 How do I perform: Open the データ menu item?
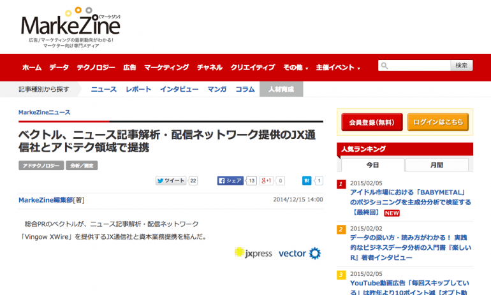click(x=59, y=68)
